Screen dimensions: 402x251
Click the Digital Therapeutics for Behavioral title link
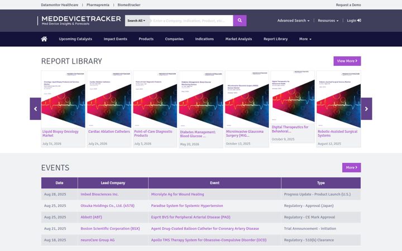(290, 129)
